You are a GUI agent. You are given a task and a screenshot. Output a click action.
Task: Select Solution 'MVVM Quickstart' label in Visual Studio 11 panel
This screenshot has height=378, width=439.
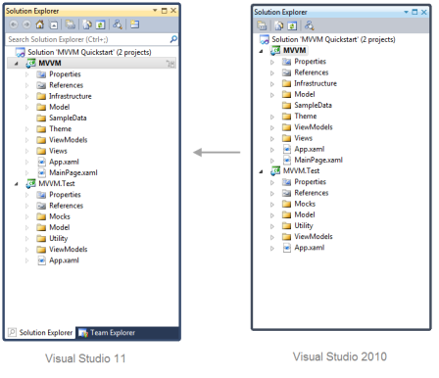89,52
